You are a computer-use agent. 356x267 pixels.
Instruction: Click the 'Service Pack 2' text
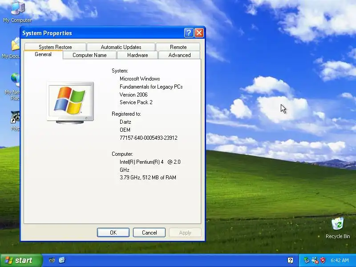[x=136, y=102]
